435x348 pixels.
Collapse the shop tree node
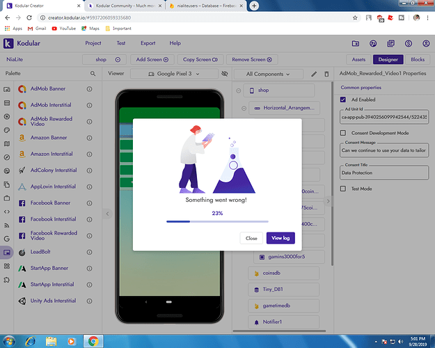pyautogui.click(x=238, y=90)
